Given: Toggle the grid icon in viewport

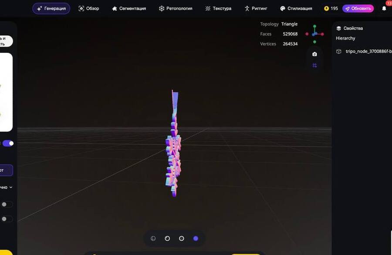Looking at the screenshot, I should click(314, 65).
